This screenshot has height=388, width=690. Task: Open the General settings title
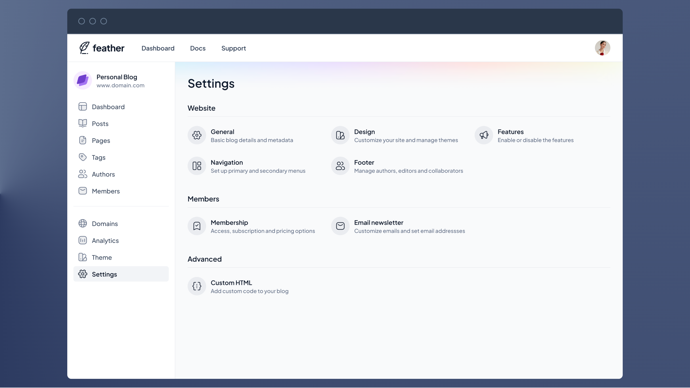point(222,132)
